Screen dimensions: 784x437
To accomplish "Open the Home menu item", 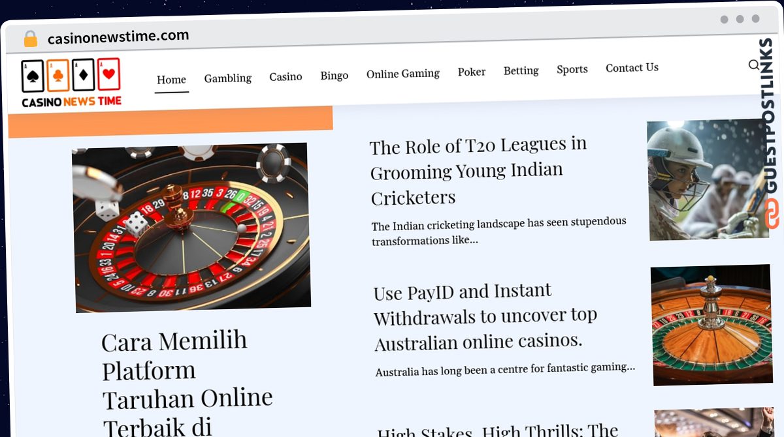I will point(171,80).
